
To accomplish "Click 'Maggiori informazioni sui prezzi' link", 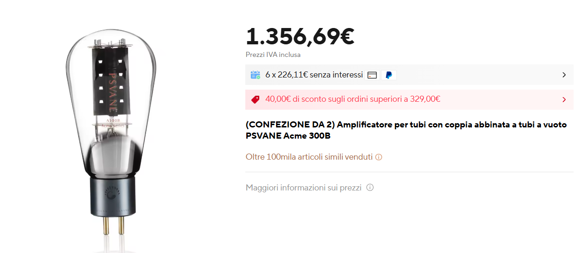I will 304,188.
